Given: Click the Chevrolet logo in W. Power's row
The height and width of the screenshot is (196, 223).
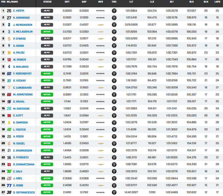Looking at the screenshot, I should coord(100,60).
